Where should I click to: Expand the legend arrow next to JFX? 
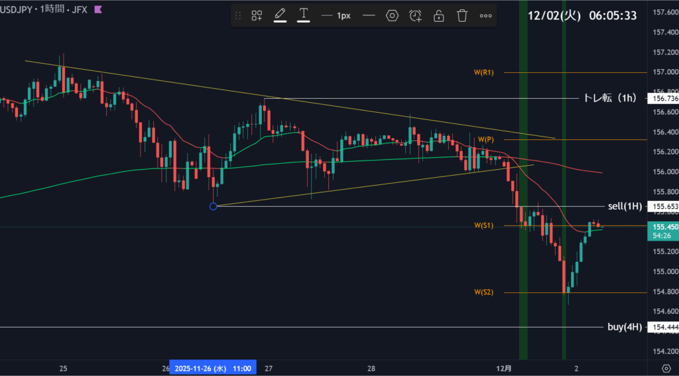[x=98, y=10]
